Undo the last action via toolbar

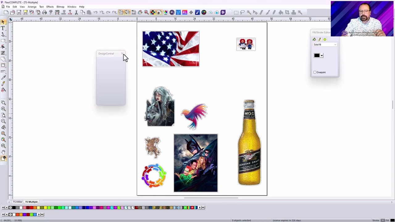pyautogui.click(x=95, y=12)
